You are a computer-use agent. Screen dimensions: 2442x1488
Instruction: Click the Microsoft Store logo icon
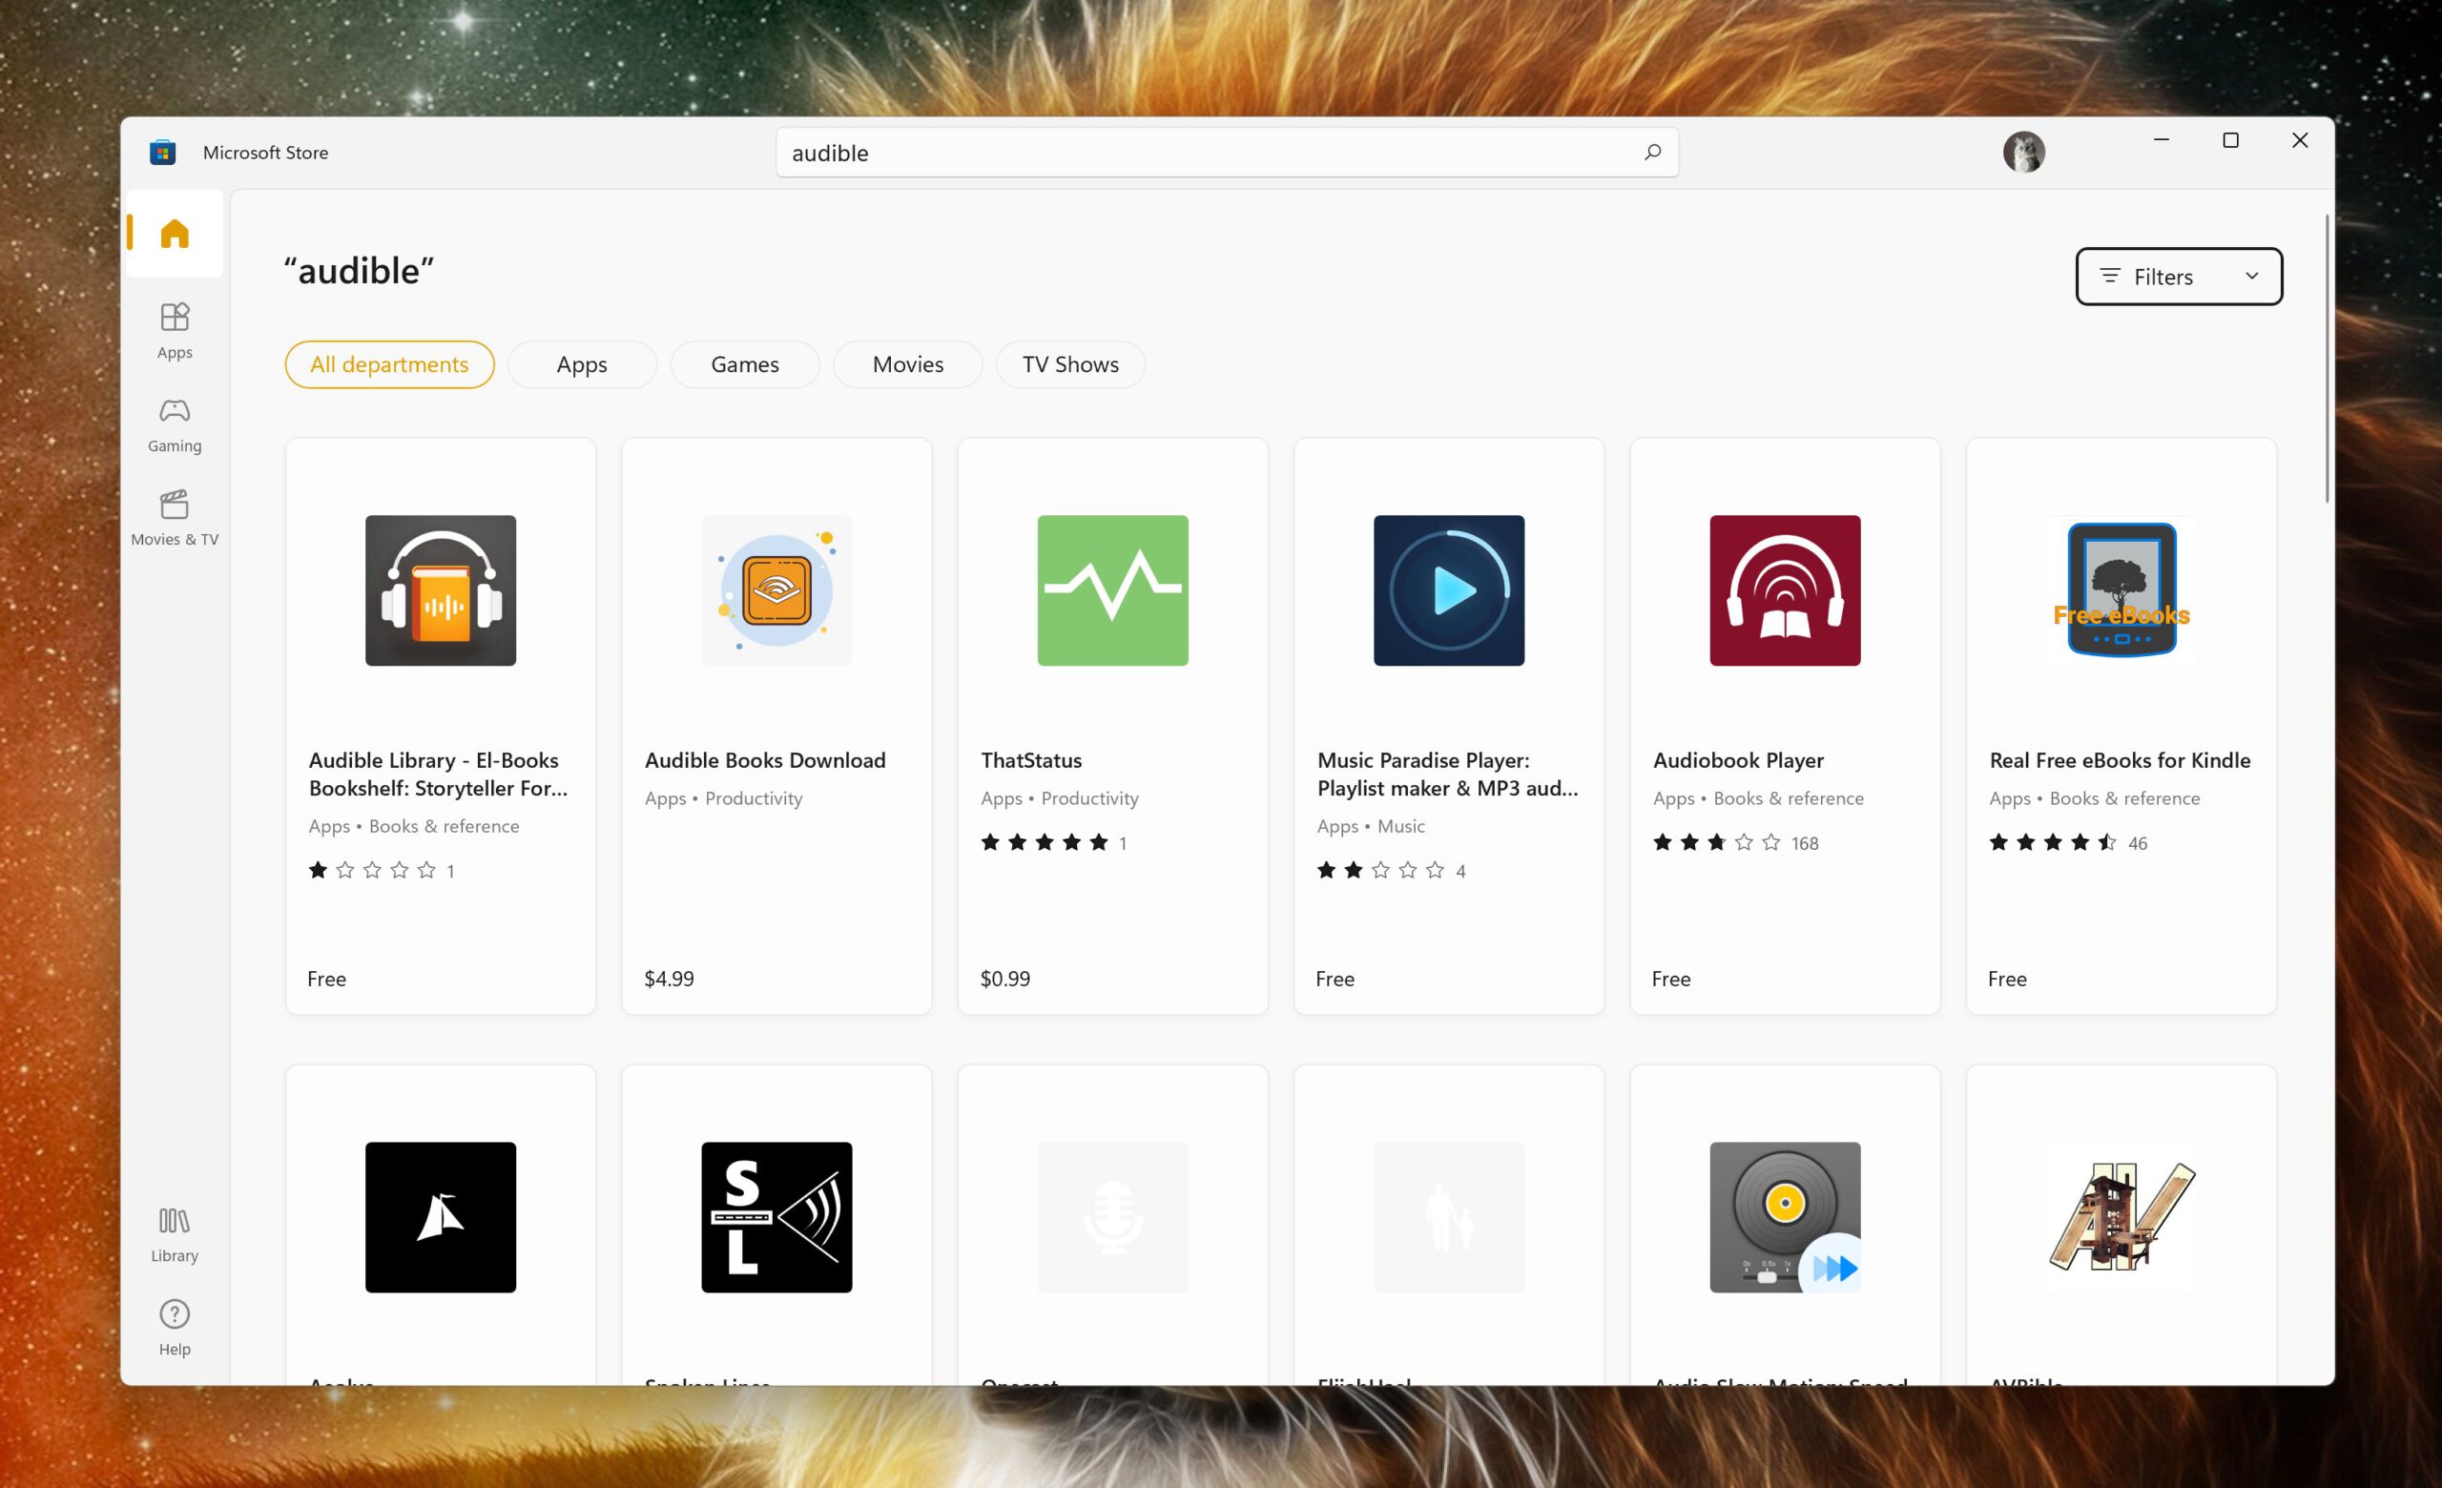(162, 153)
